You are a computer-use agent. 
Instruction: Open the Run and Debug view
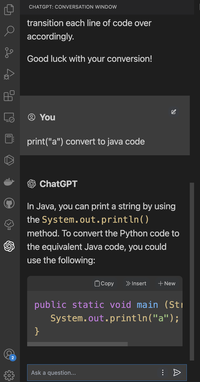coord(9,74)
